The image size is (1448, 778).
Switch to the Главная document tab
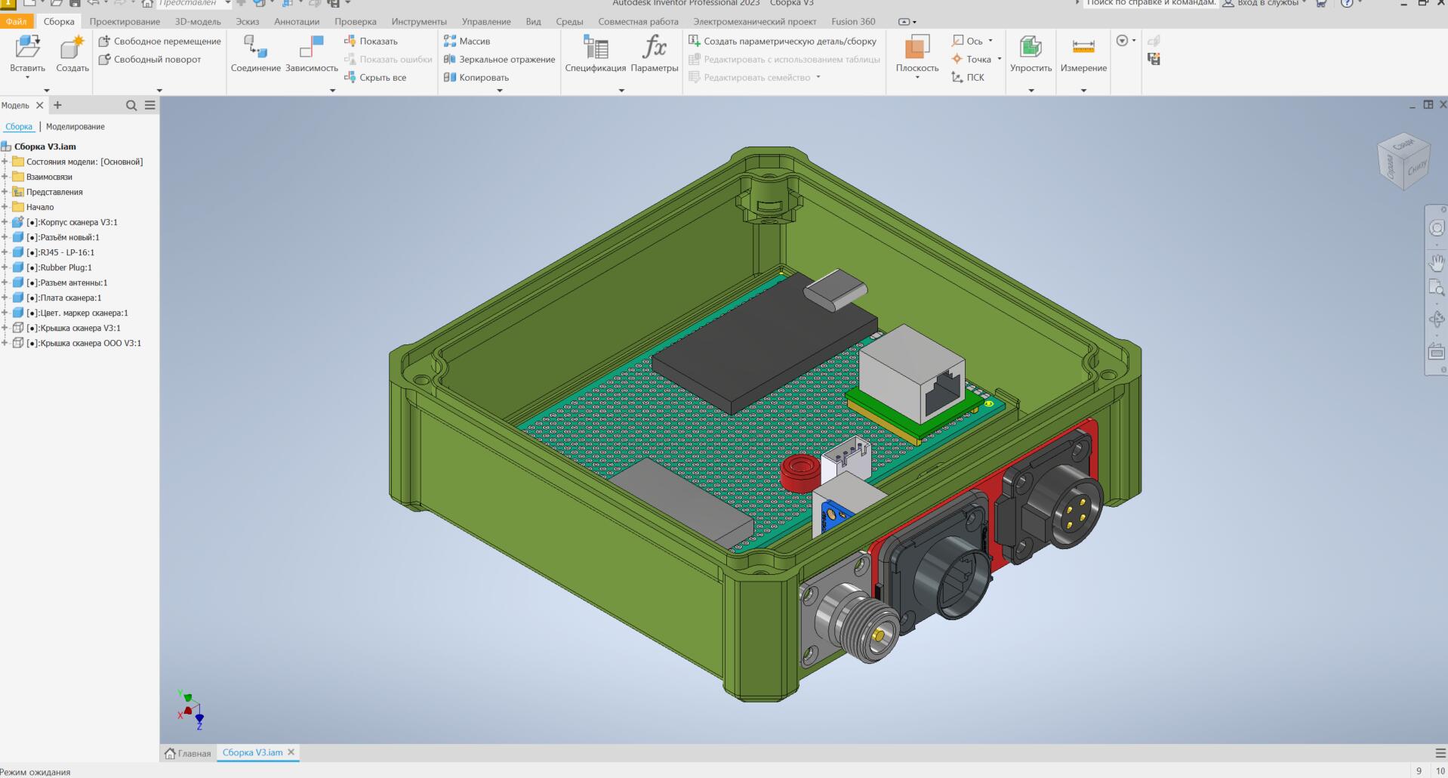pos(188,753)
